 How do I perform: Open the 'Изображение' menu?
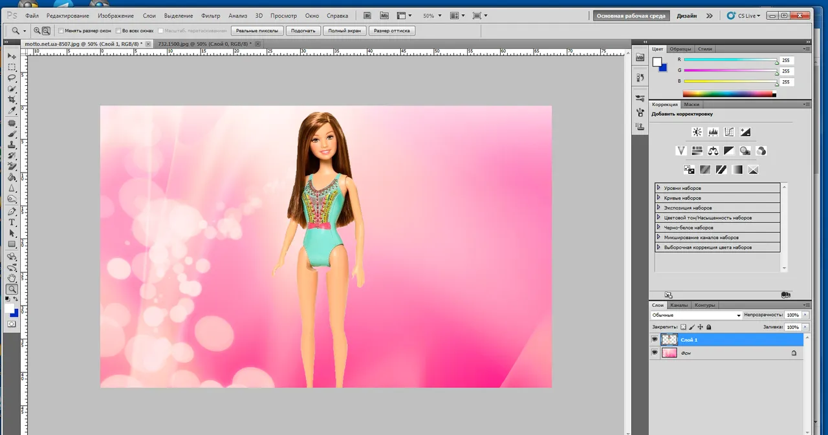click(117, 16)
